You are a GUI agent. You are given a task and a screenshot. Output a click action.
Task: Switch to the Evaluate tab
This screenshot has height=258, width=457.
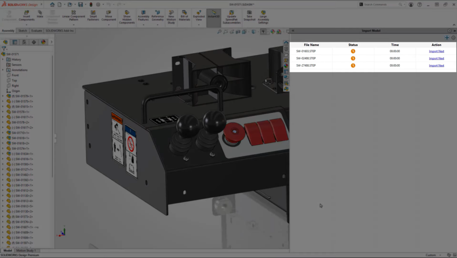[x=37, y=30]
